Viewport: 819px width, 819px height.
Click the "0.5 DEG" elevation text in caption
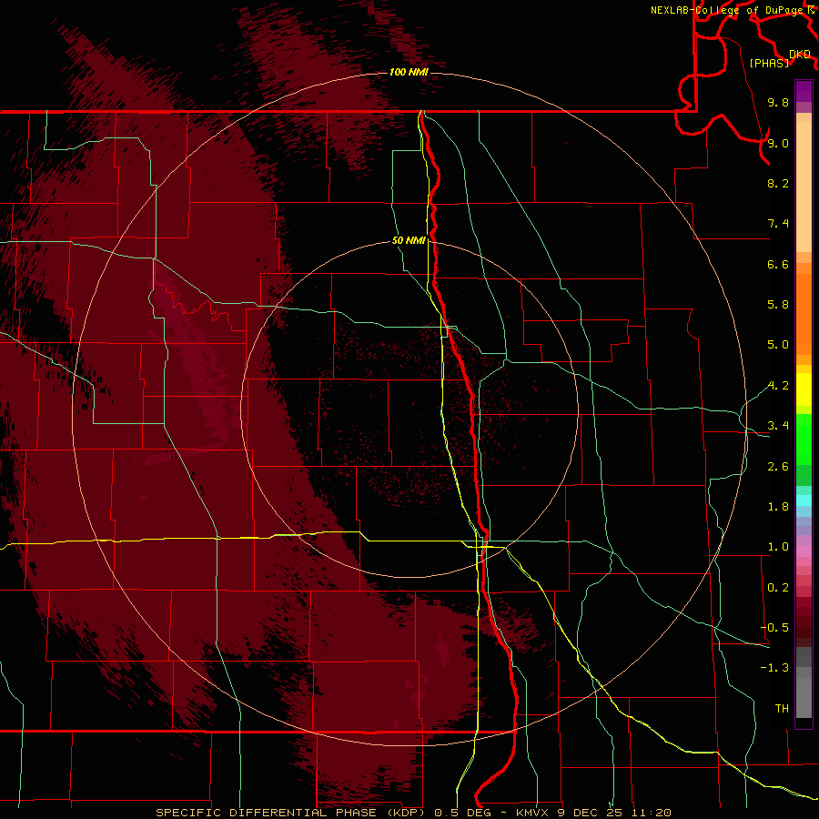pos(463,813)
